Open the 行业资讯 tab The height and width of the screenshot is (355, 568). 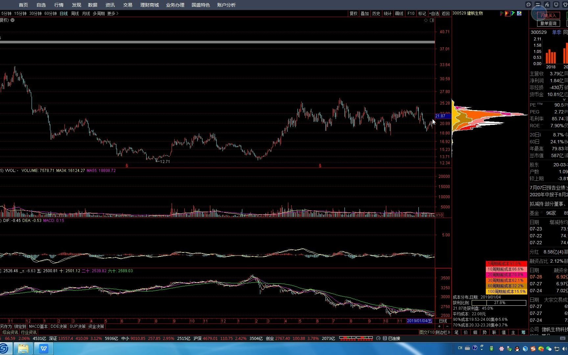[29, 332]
